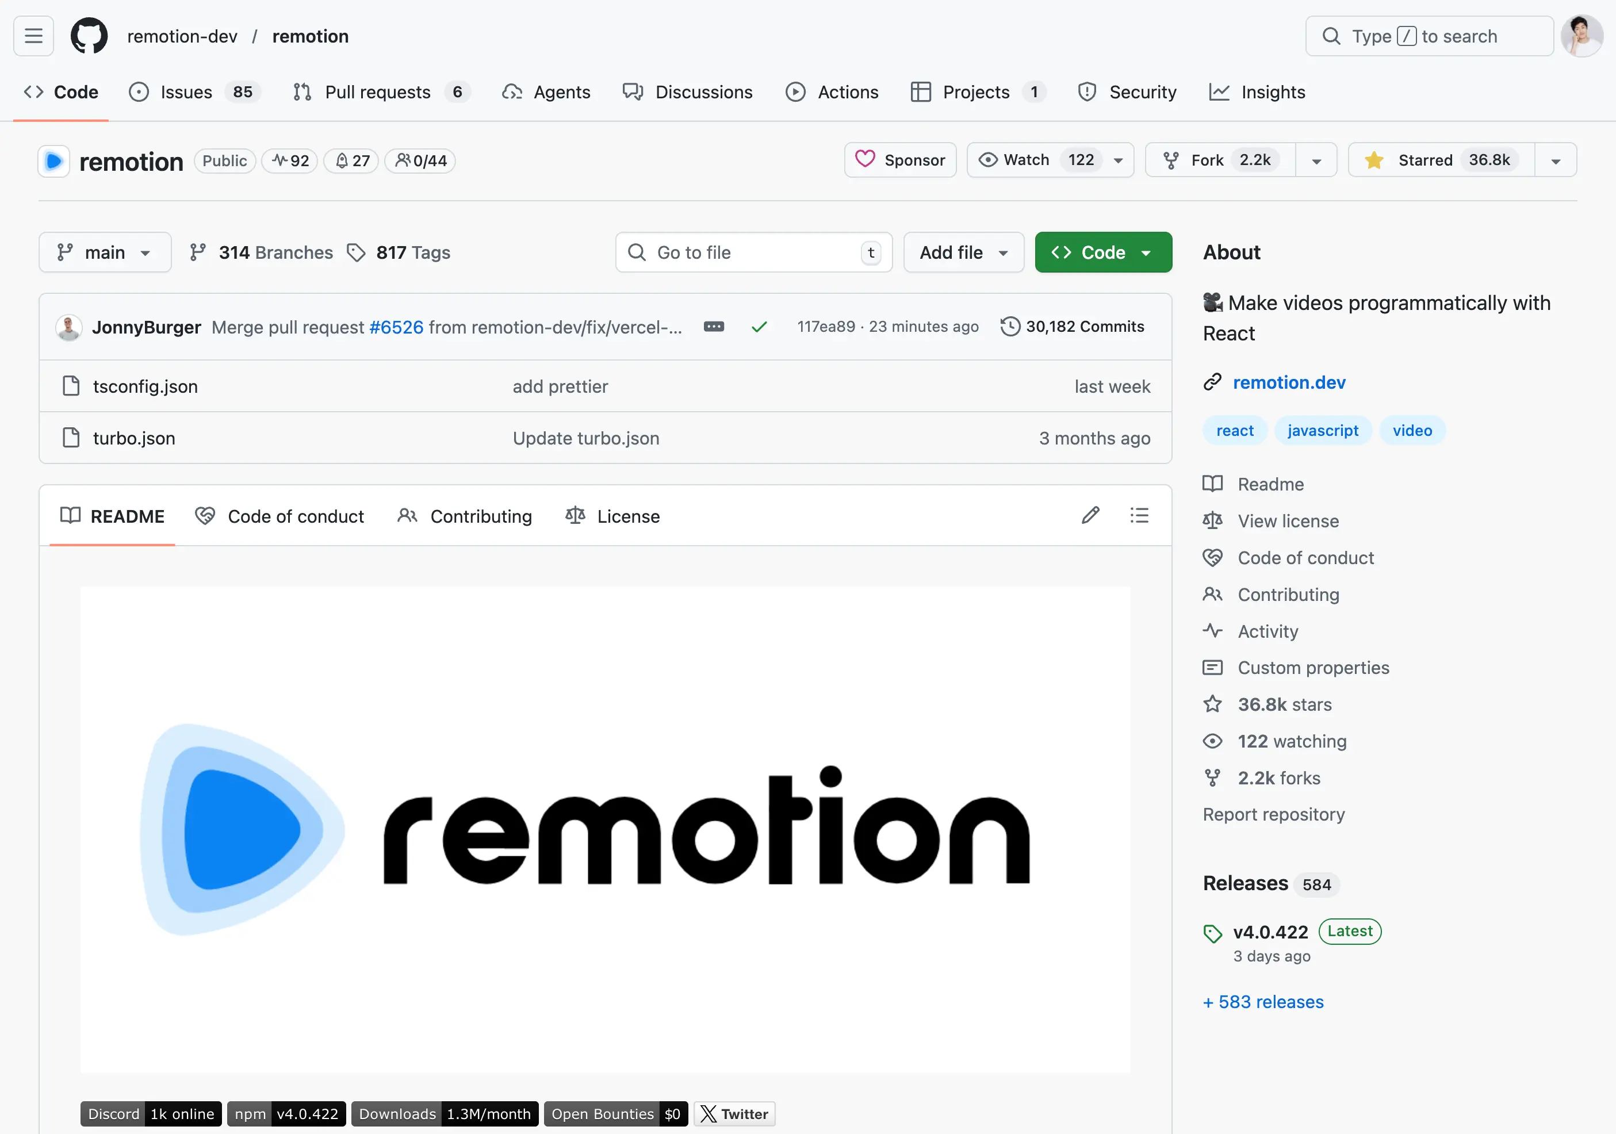Switch to the Pull requests tab
Screen dimensions: 1616x1134
(377, 92)
